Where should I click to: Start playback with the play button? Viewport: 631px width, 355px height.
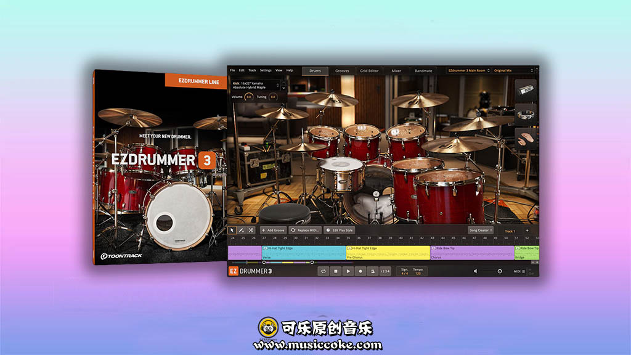click(x=348, y=271)
